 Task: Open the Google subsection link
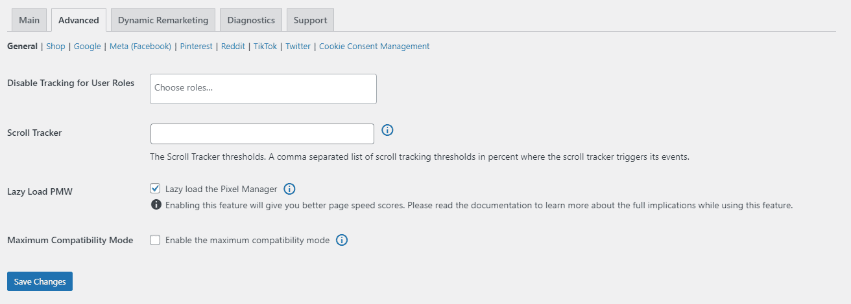pyautogui.click(x=88, y=46)
